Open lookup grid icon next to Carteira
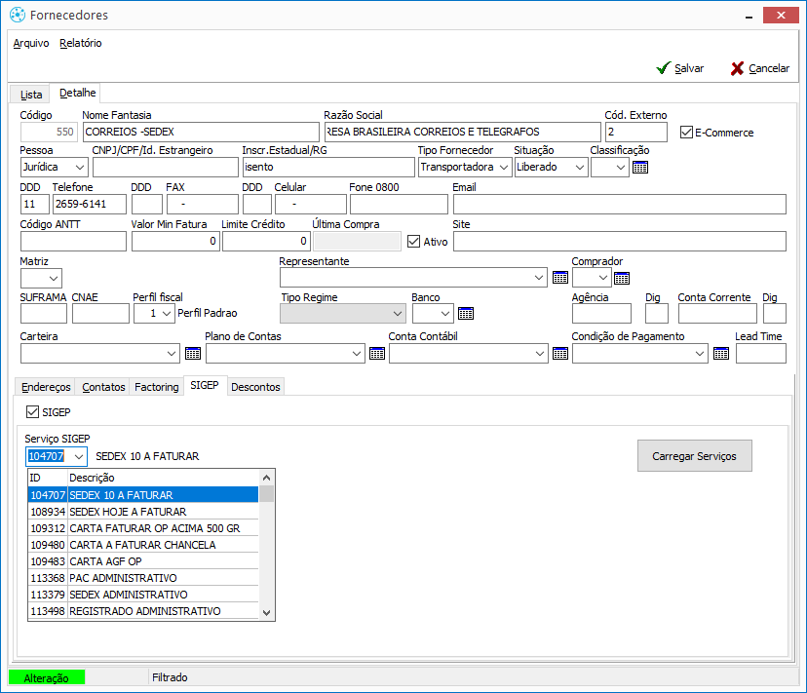 click(193, 354)
